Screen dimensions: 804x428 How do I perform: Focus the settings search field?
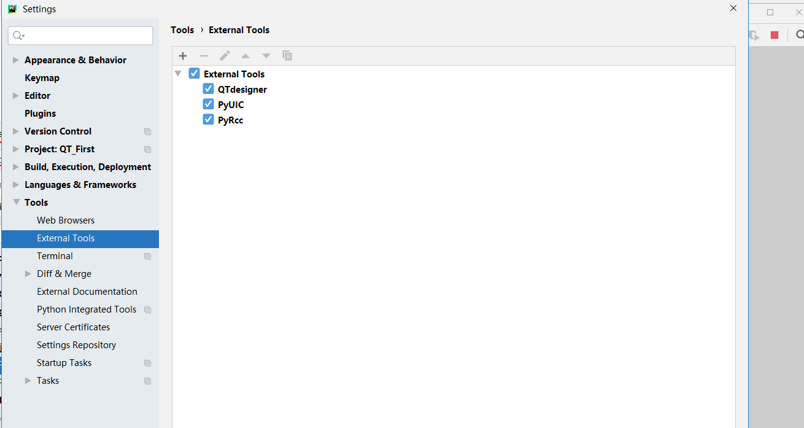tap(80, 36)
